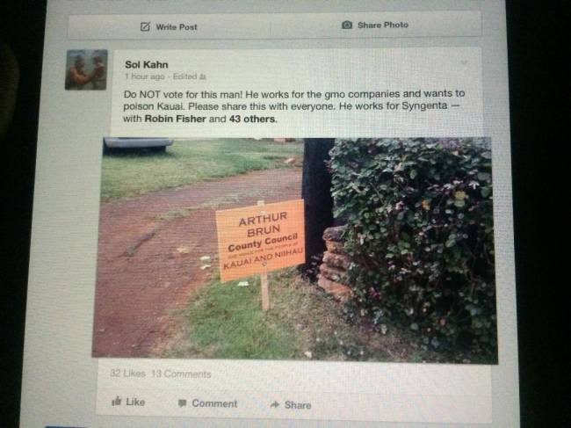Tap the Write Post pencil icon
This screenshot has width=571, height=428.
145,27
